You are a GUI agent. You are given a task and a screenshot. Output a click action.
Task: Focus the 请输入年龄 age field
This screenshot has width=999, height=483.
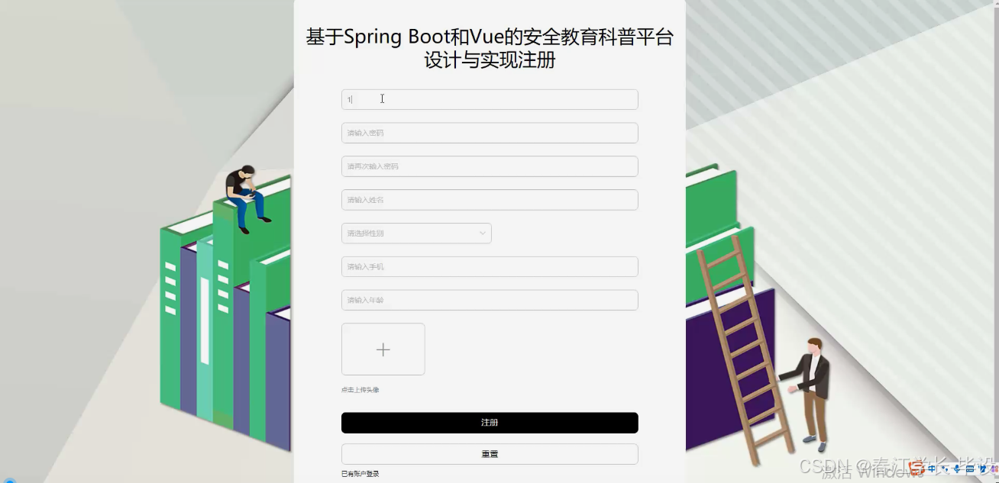coord(490,300)
